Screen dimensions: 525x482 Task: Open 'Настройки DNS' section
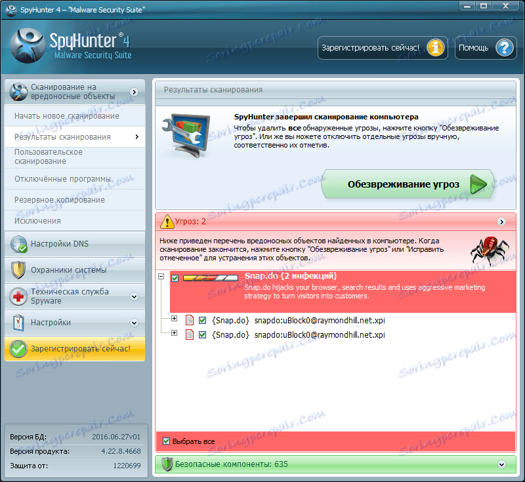[75, 244]
